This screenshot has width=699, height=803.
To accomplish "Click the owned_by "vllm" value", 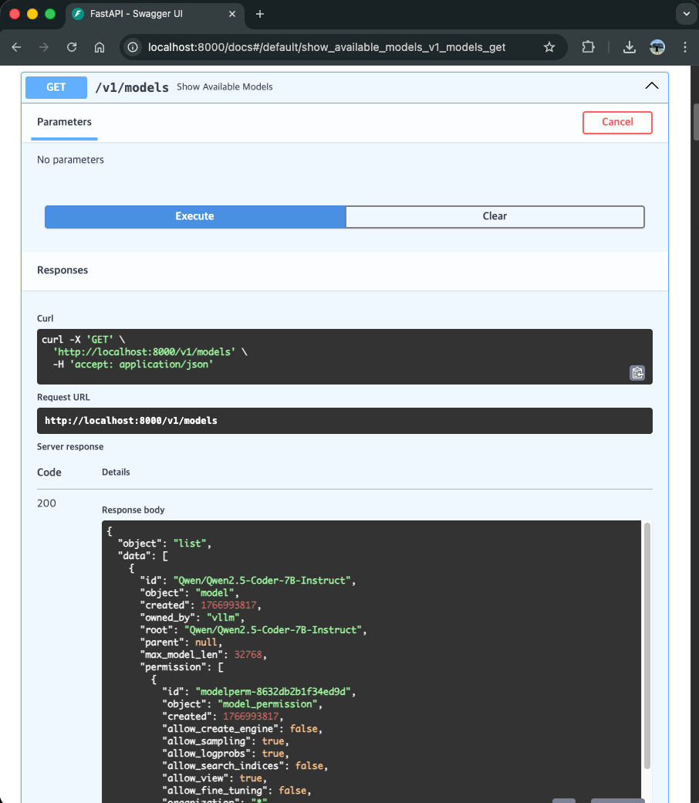I will (223, 617).
